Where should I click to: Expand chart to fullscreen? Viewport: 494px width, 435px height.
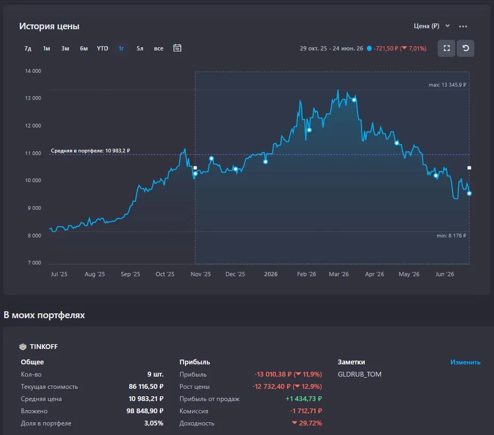tap(447, 48)
